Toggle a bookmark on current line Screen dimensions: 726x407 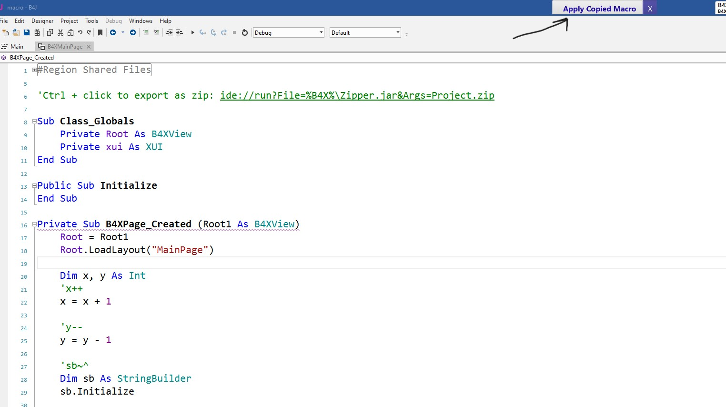click(100, 32)
